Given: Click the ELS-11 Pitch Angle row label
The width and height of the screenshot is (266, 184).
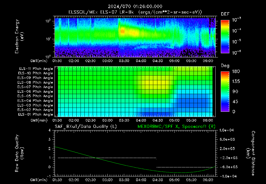Looking at the screenshot, I should [x=36, y=69].
